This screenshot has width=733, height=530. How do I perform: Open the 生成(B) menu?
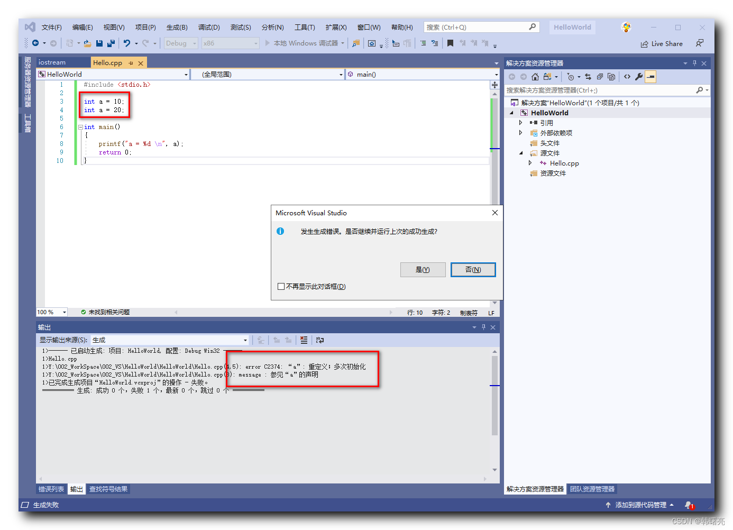(x=177, y=28)
